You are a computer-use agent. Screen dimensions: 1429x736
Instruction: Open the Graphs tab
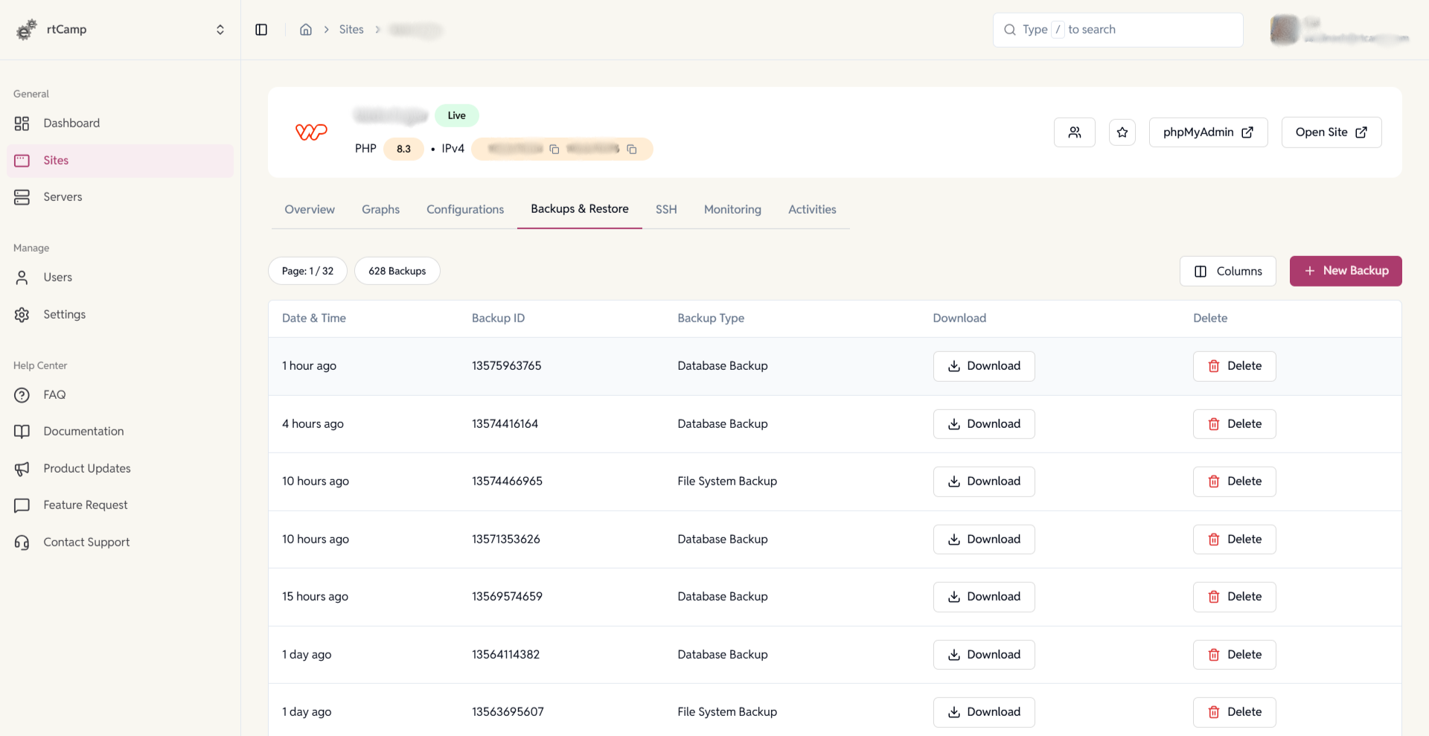coord(380,209)
